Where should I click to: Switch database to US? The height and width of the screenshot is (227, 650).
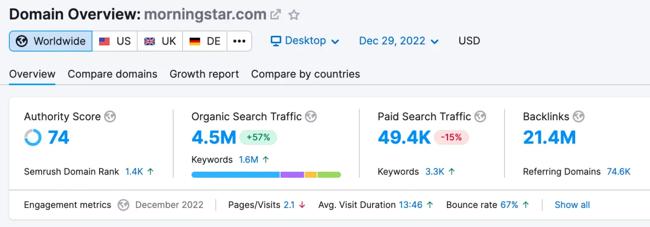click(115, 41)
